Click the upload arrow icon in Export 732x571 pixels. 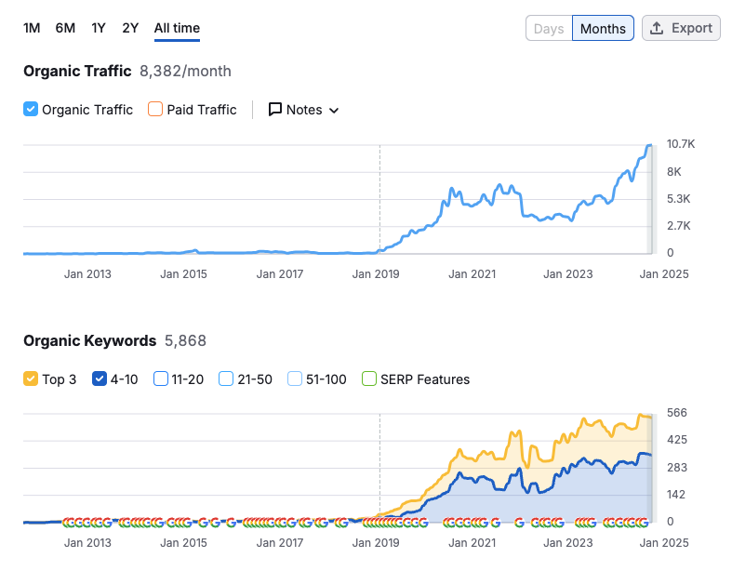(x=657, y=28)
